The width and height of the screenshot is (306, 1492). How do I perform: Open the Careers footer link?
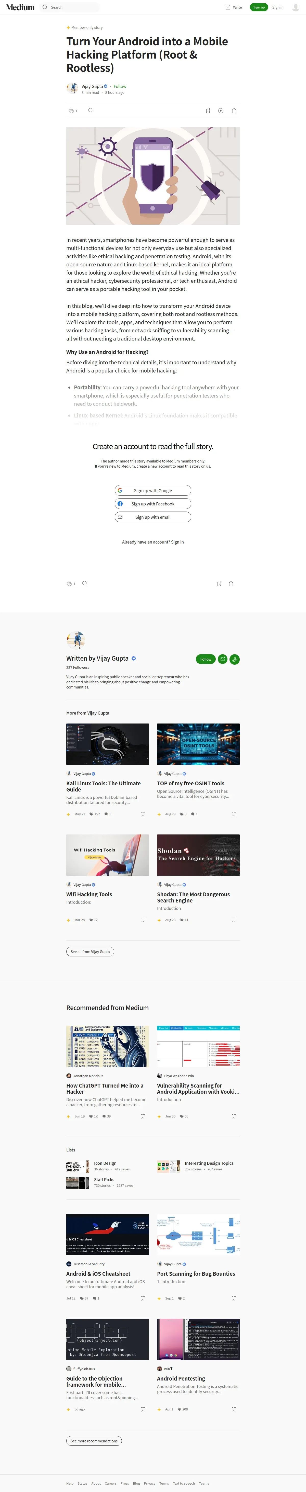(110, 1483)
